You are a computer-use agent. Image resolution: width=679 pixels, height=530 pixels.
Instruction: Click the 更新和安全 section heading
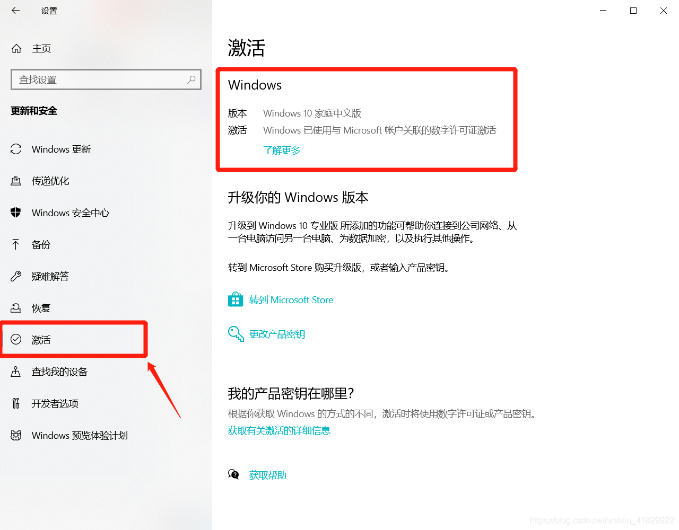pos(34,111)
